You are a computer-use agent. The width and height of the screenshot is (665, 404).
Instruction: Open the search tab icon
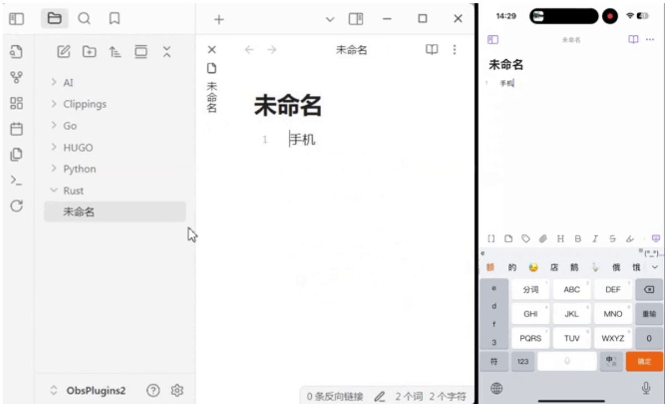[x=84, y=19]
